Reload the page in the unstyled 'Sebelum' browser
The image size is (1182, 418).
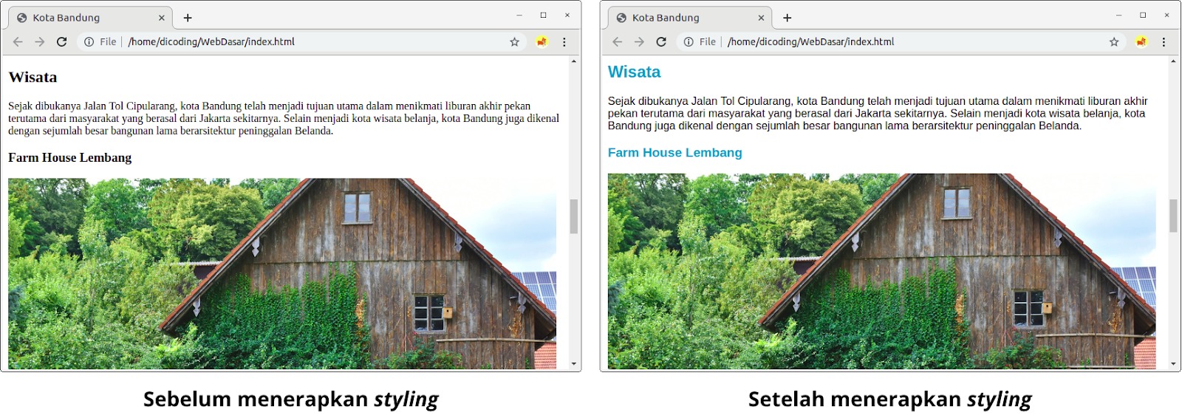(62, 42)
